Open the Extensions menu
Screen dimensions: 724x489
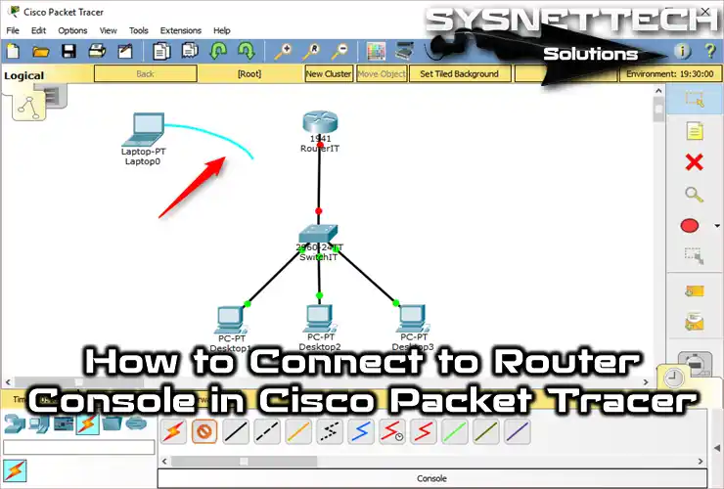pyautogui.click(x=180, y=30)
